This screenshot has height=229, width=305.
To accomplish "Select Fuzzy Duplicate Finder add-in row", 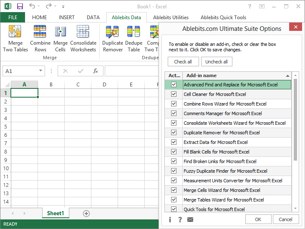I will [228, 171].
